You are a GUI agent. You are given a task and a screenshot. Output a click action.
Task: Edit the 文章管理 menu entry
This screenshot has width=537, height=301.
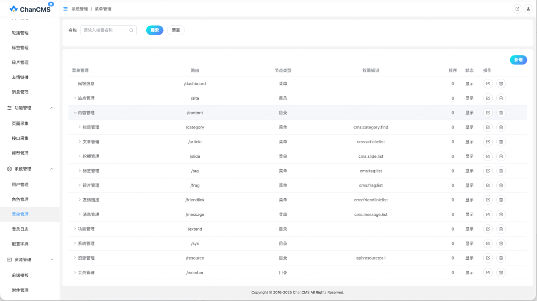488,142
